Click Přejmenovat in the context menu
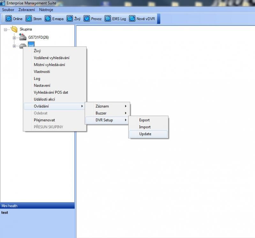Viewport: 255px width, 238px height. tap(44, 120)
